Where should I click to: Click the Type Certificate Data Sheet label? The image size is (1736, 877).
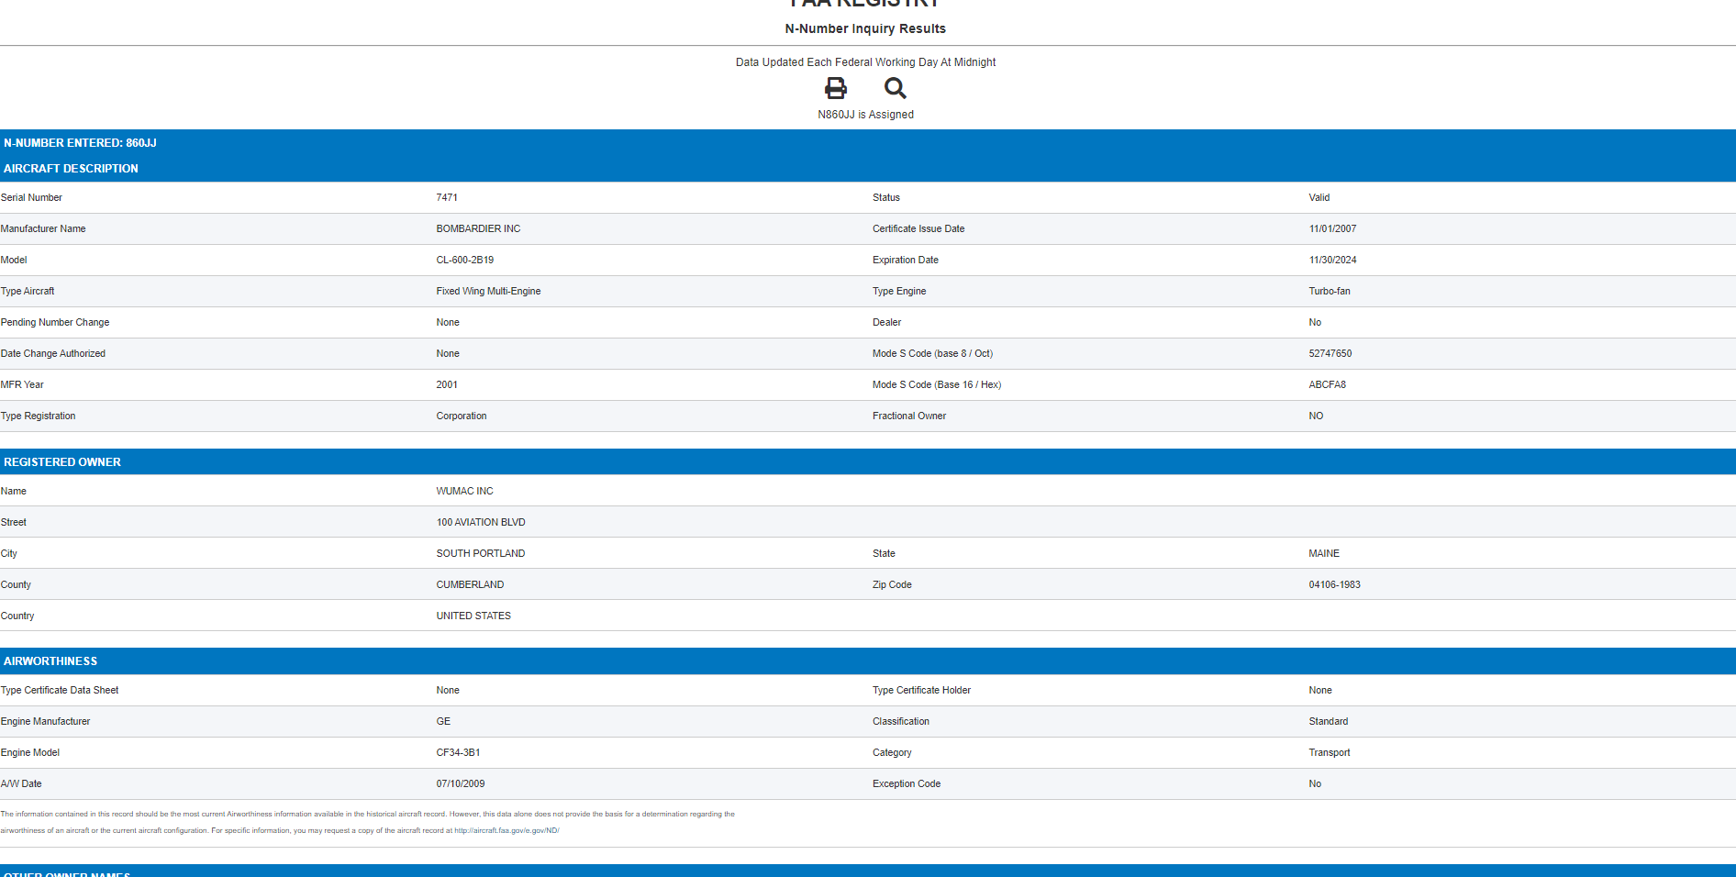point(60,690)
